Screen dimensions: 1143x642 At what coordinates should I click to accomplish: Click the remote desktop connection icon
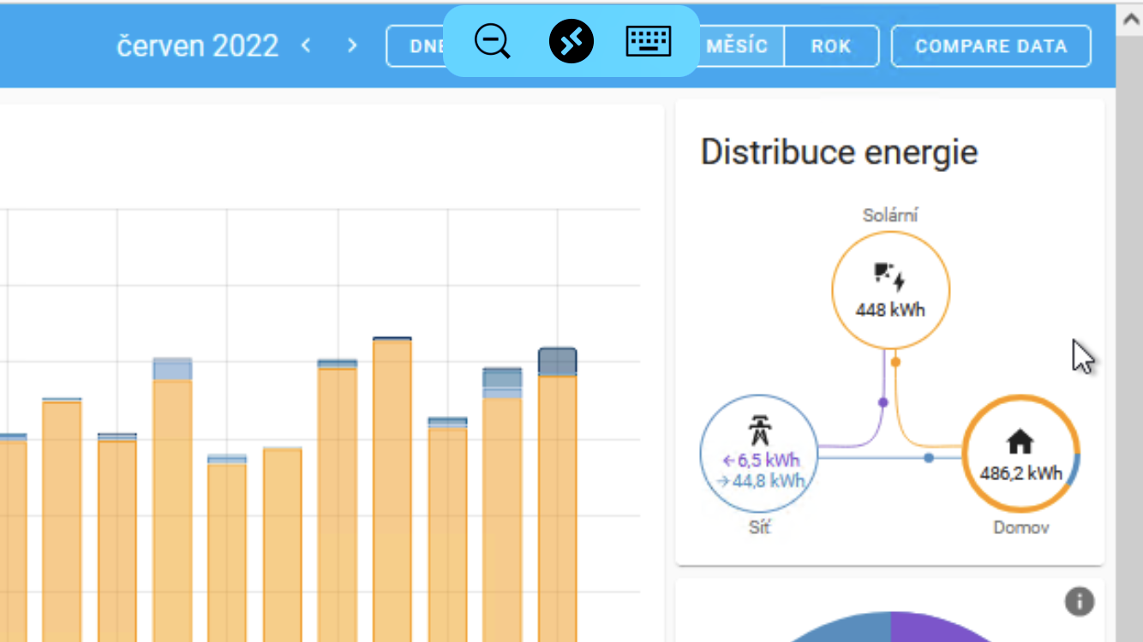point(571,41)
